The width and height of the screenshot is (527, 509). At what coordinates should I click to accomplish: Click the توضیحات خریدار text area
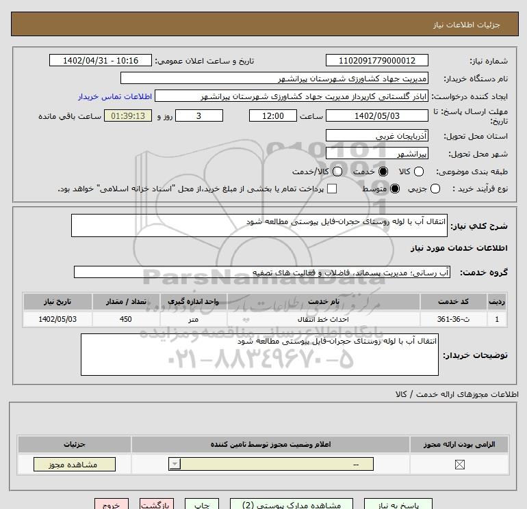259,355
